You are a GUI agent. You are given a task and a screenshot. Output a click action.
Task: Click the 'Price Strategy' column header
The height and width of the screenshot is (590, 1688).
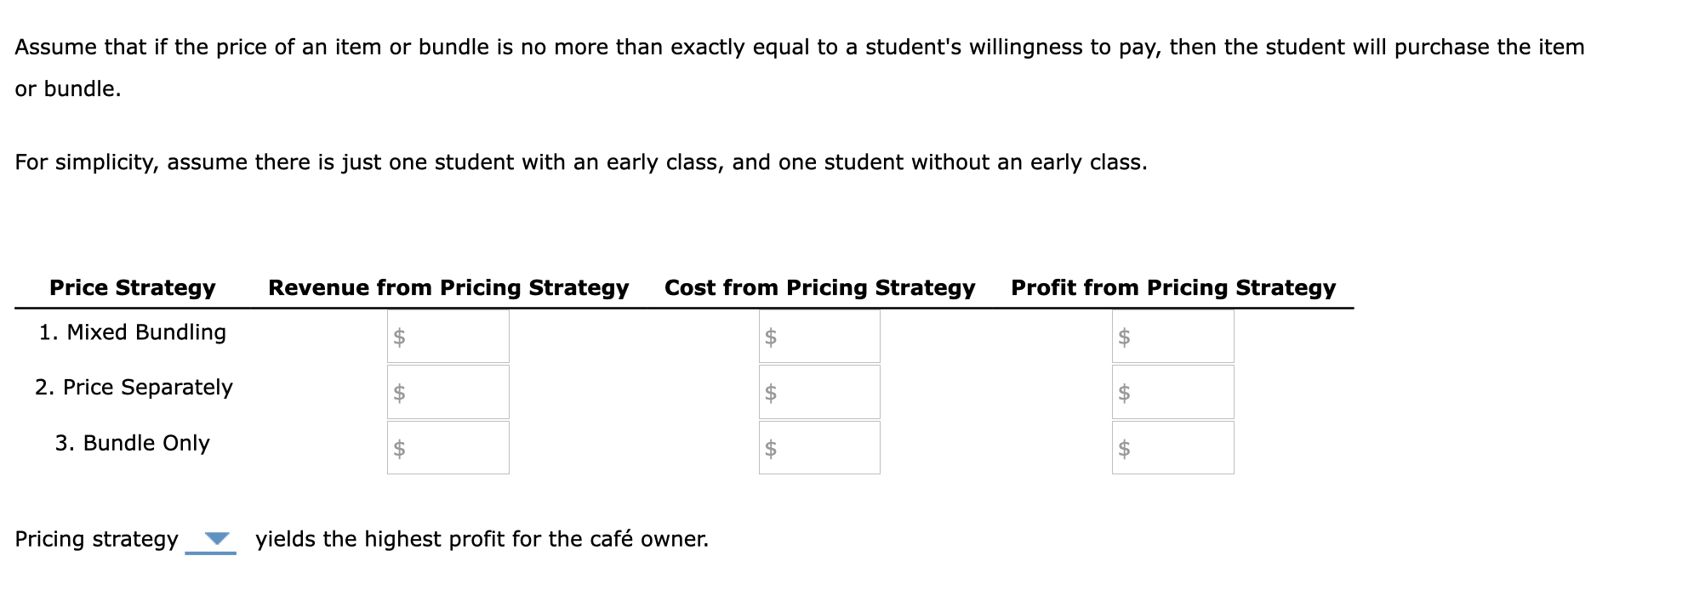(x=133, y=288)
